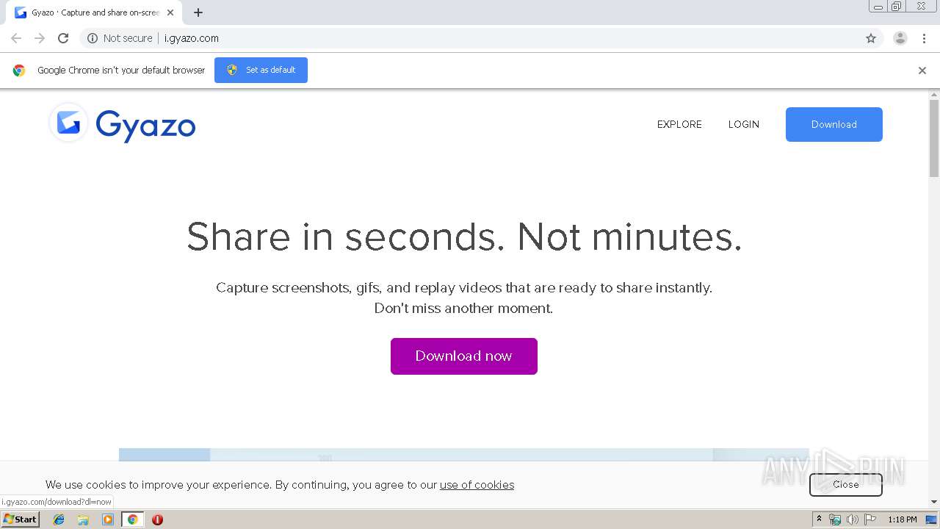
Task: Select the Gyazo browser tab
Action: pos(94,12)
